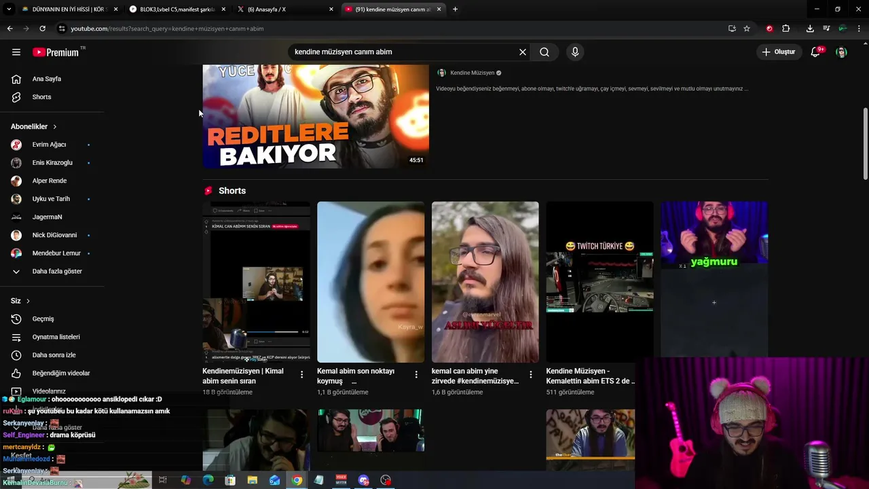
Task: Click the install app icon in address bar
Action: tap(732, 29)
